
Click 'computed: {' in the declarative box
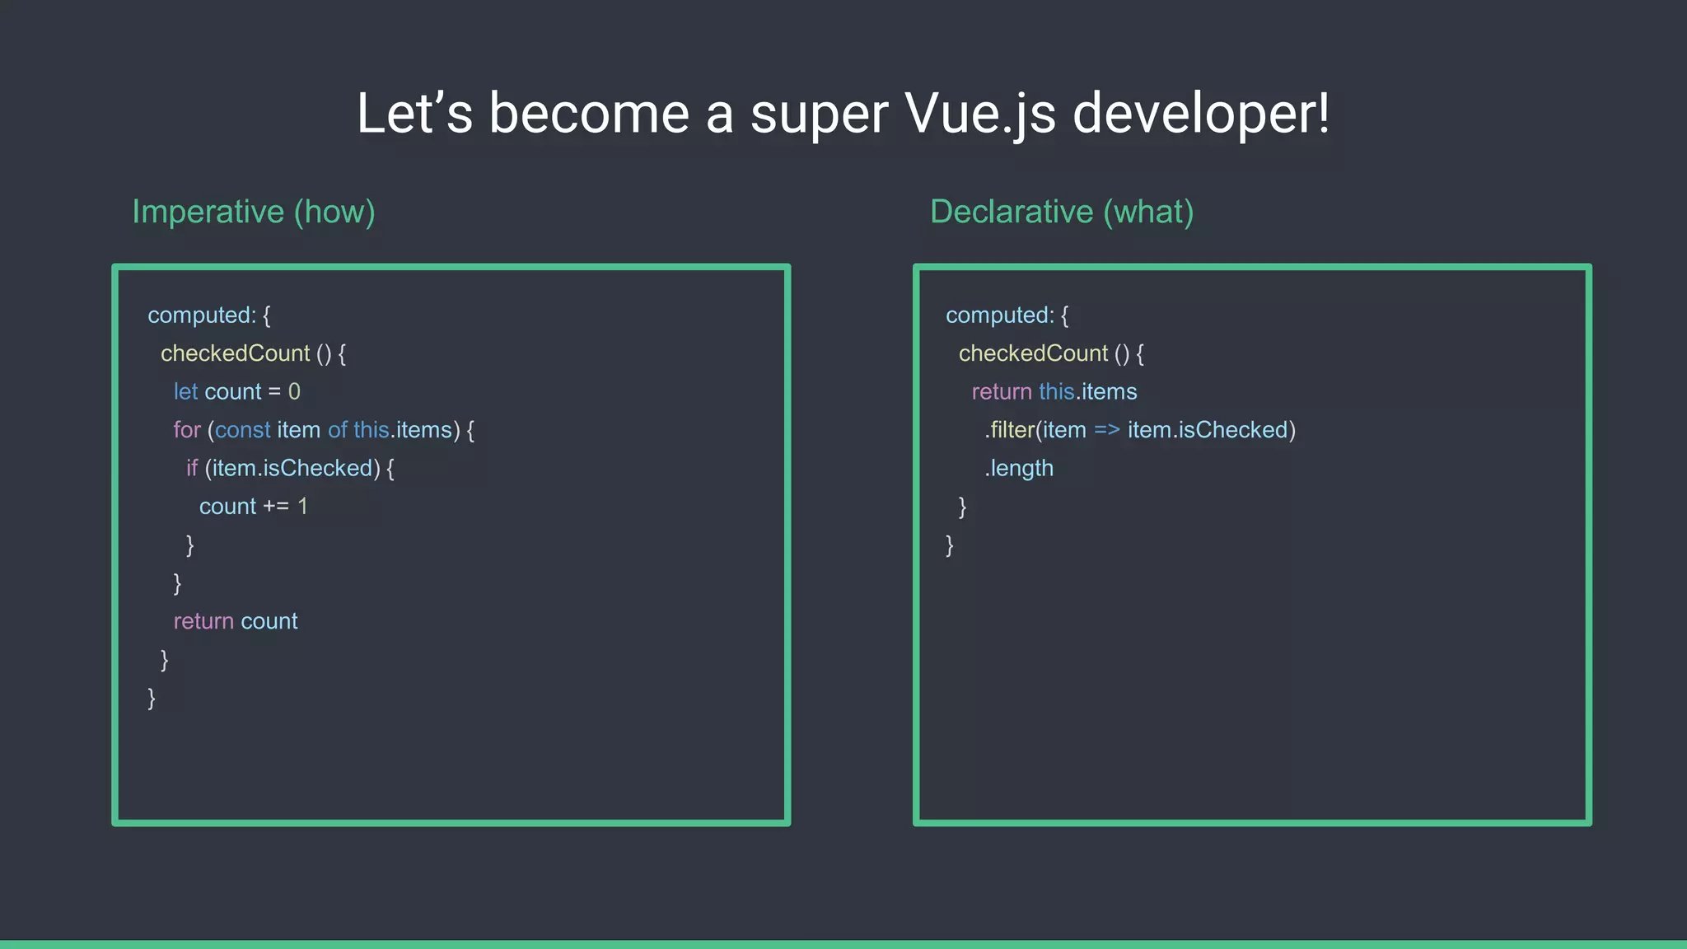pyautogui.click(x=1007, y=316)
